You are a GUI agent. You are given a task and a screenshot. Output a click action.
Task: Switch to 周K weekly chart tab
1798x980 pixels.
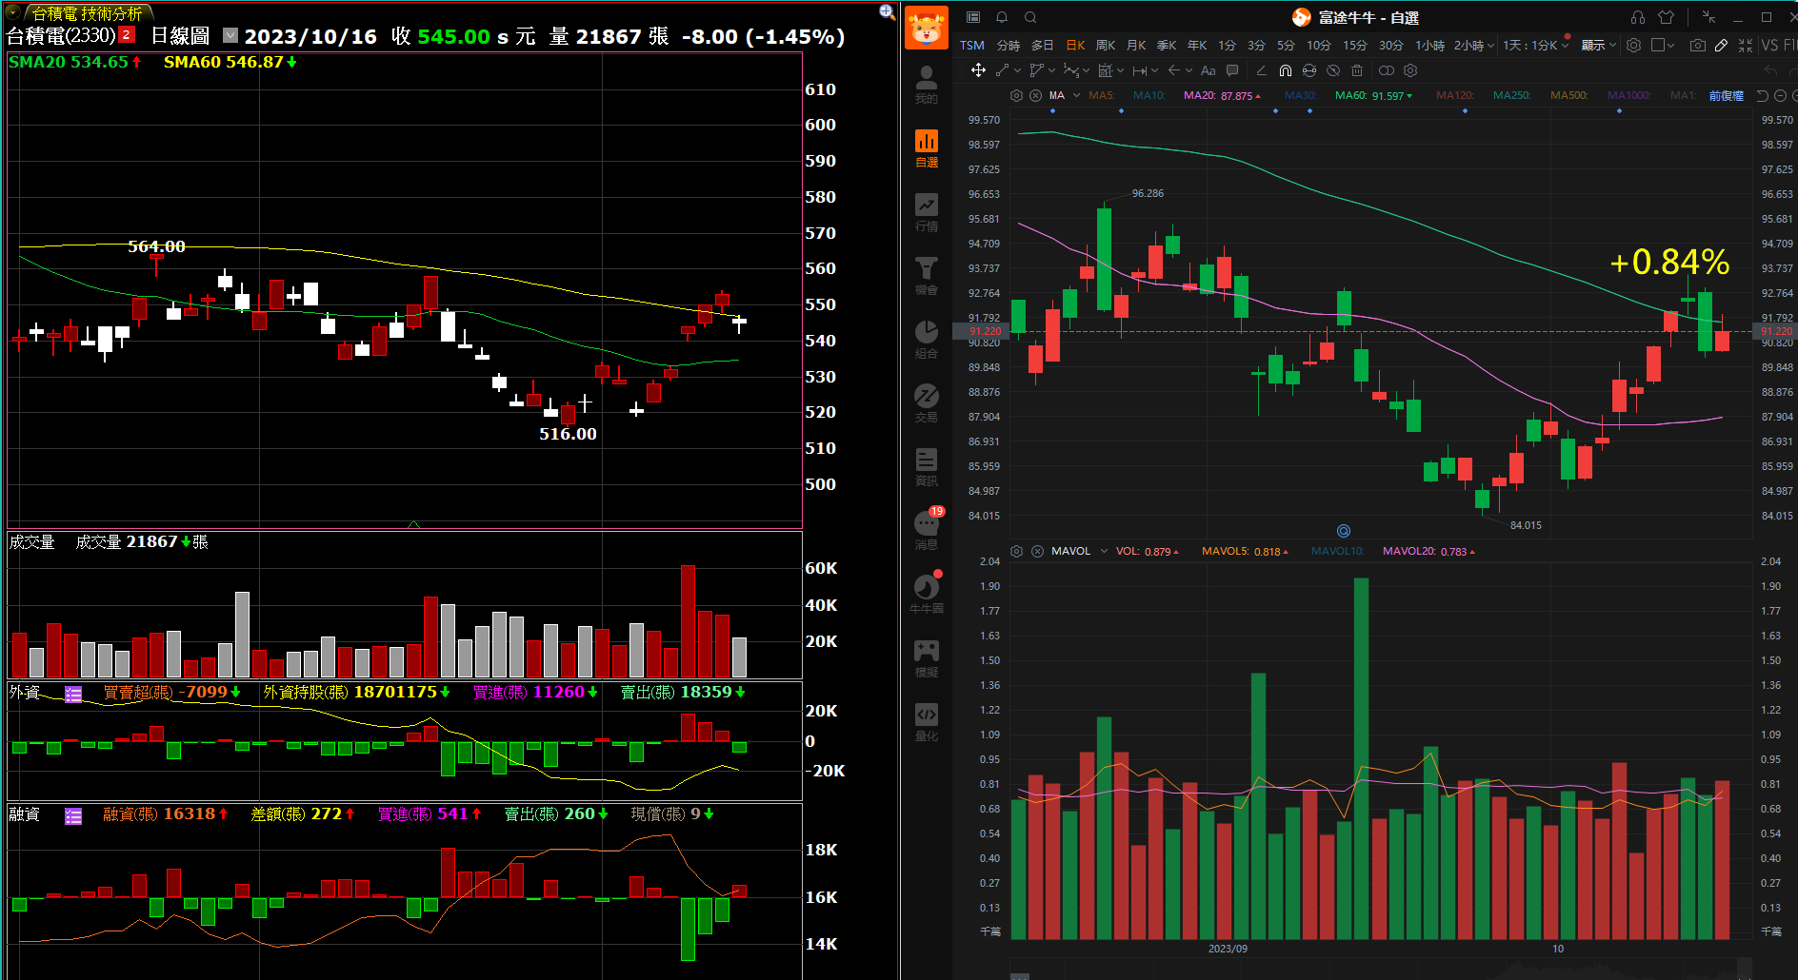(x=1106, y=45)
